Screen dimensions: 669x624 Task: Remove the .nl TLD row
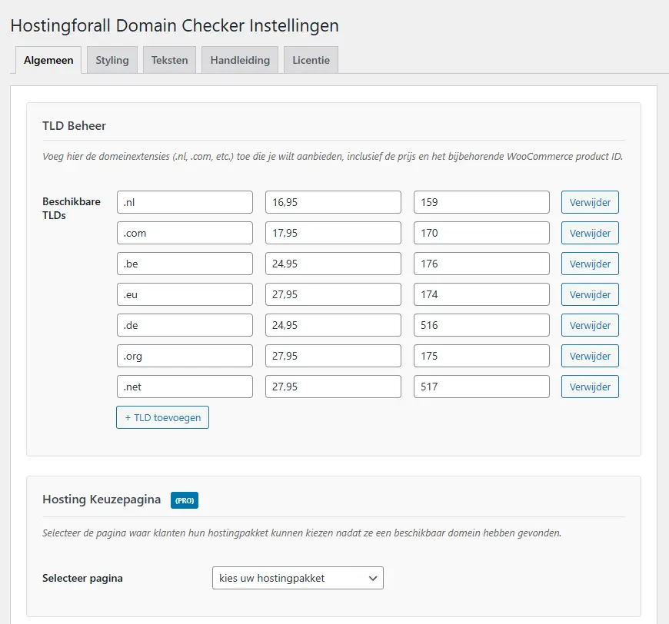pos(590,202)
